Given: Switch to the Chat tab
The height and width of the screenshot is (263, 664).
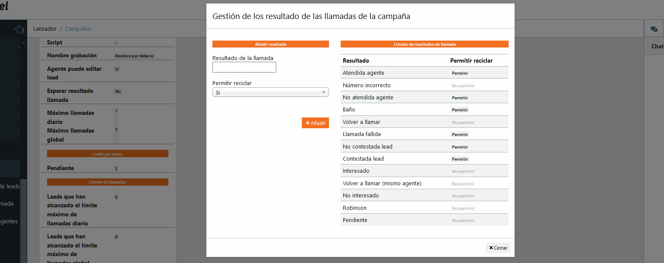Looking at the screenshot, I should coord(657,46).
